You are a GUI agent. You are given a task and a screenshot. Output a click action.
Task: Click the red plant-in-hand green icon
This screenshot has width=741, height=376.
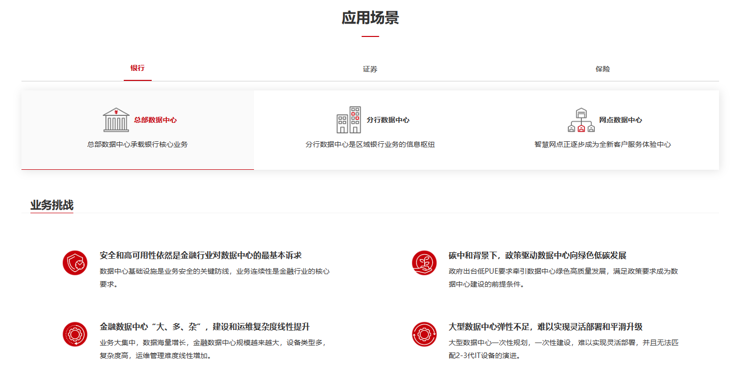(x=424, y=263)
